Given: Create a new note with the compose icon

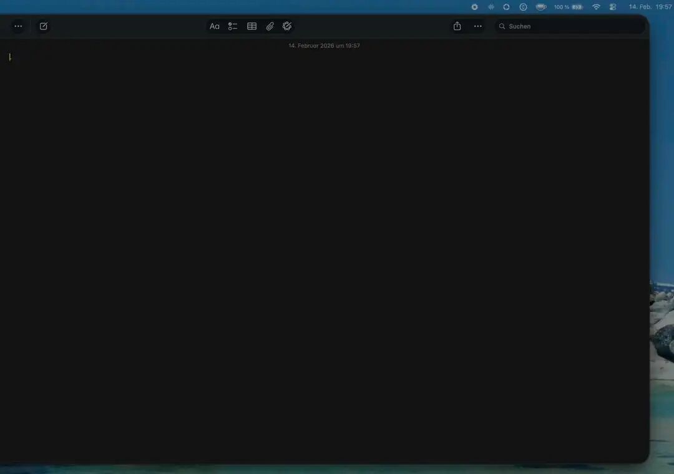Looking at the screenshot, I should click(43, 26).
